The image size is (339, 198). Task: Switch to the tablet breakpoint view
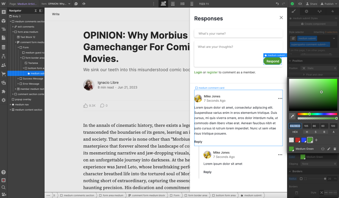pos(173,3)
